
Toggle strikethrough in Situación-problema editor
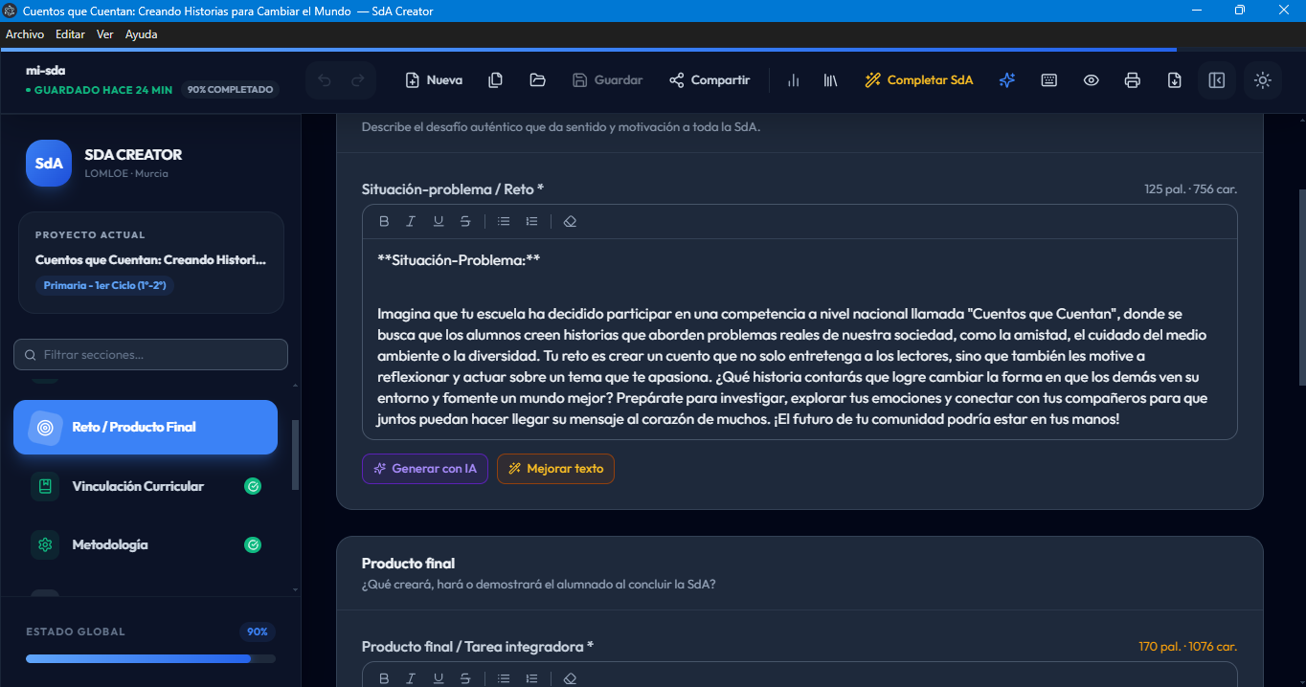[x=465, y=221]
